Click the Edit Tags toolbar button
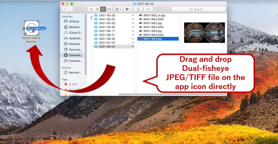The image size is (278, 144). point(149,9)
